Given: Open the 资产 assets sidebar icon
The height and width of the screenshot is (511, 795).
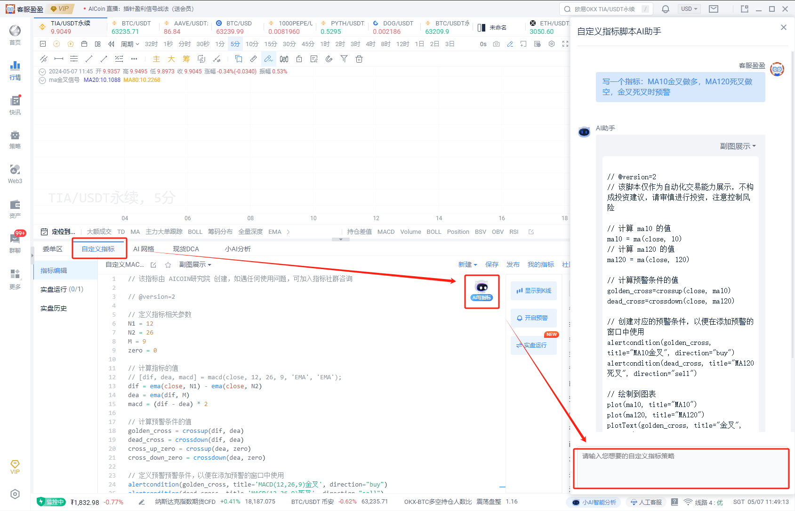Looking at the screenshot, I should click(15, 209).
